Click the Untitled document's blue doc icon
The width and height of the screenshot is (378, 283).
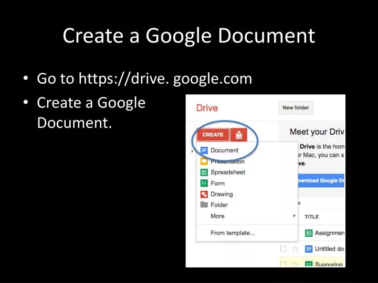tap(309, 249)
